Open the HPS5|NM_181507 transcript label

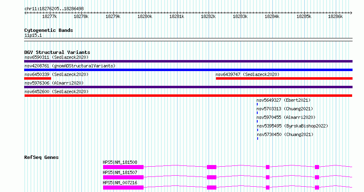[120, 172]
